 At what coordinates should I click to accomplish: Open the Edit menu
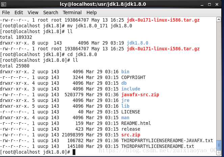point(19,12)
